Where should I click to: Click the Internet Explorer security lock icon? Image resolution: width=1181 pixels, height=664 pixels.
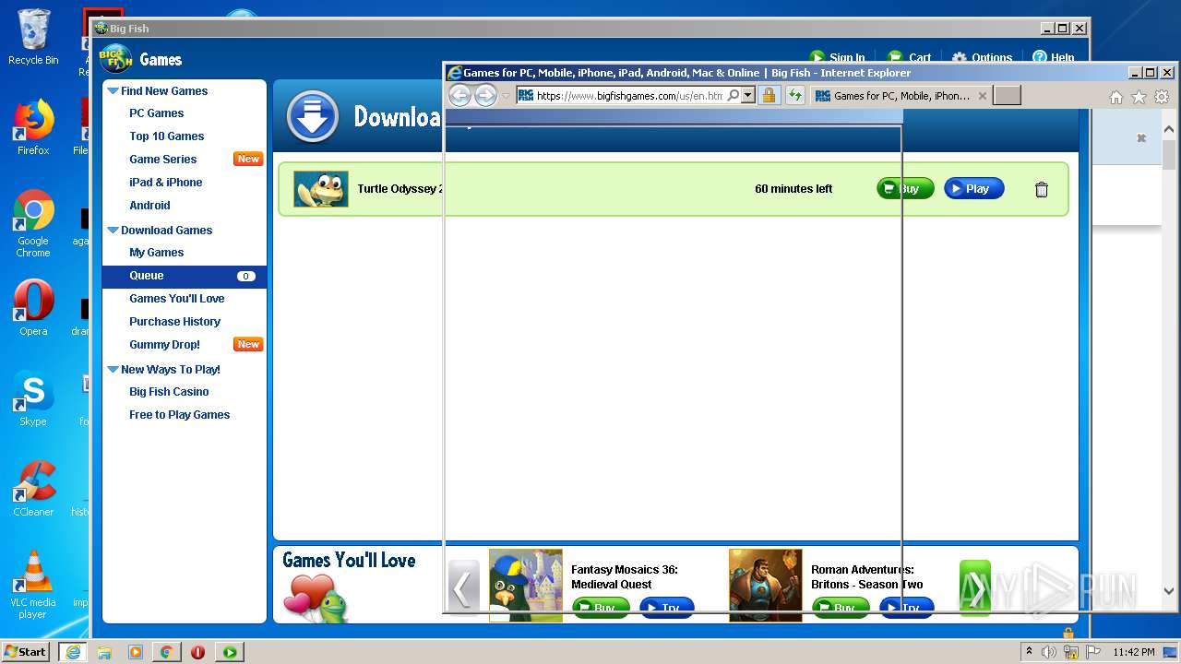click(769, 95)
